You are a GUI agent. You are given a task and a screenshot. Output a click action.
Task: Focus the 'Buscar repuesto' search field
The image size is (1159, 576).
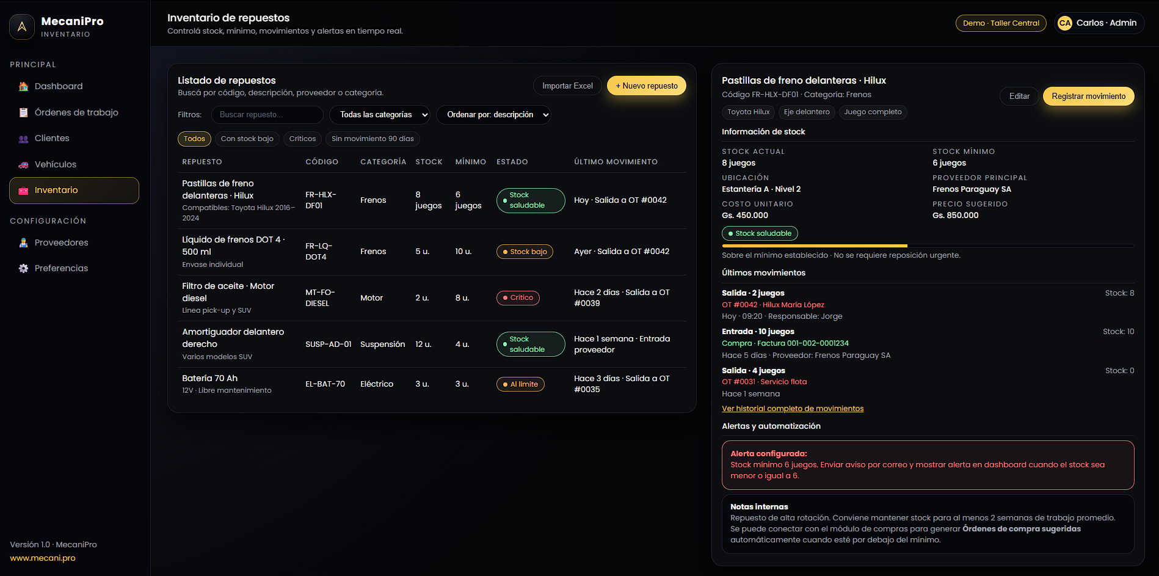point(267,115)
